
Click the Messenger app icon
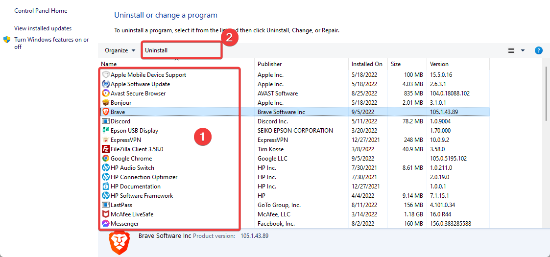105,224
